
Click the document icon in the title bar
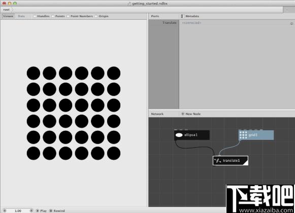pos(129,4)
